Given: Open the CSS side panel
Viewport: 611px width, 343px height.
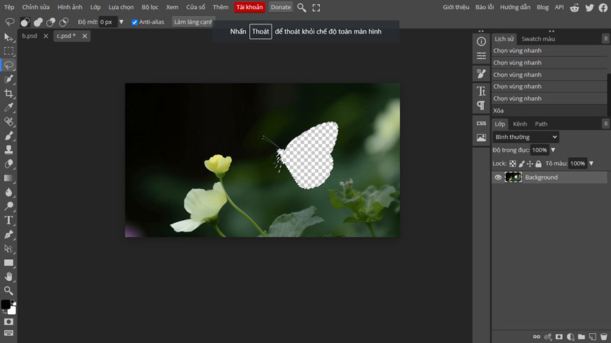Looking at the screenshot, I should pyautogui.click(x=481, y=124).
